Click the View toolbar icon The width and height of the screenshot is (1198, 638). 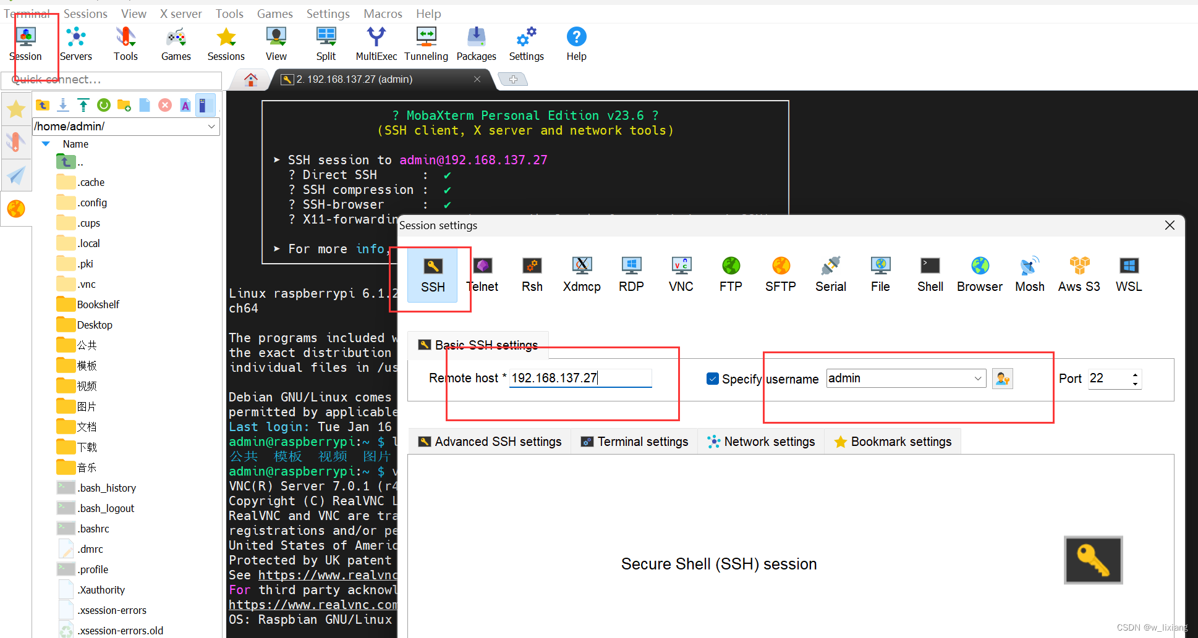coord(276,44)
